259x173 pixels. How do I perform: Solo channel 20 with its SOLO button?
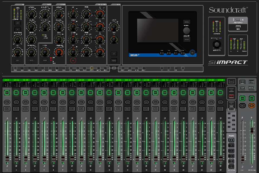(x=183, y=109)
